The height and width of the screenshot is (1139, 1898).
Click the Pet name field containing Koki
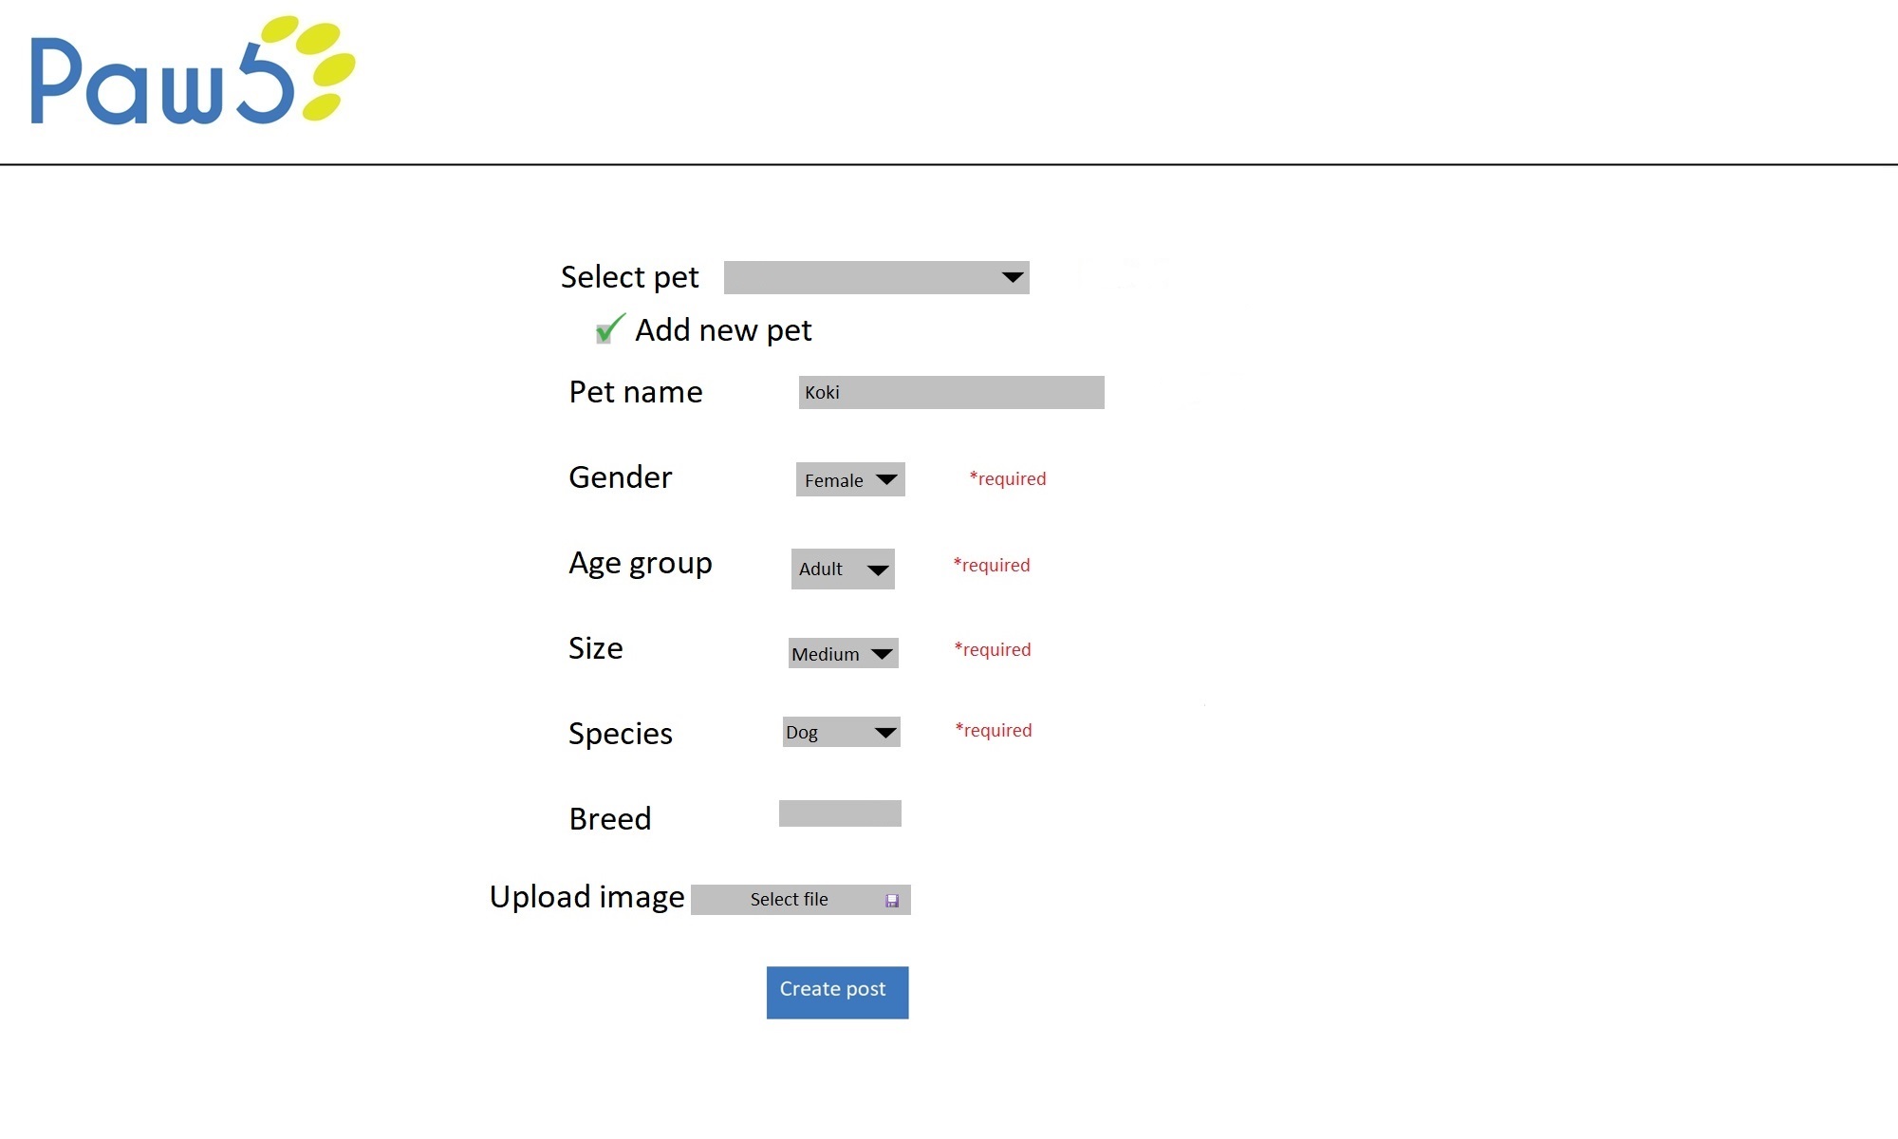click(951, 392)
